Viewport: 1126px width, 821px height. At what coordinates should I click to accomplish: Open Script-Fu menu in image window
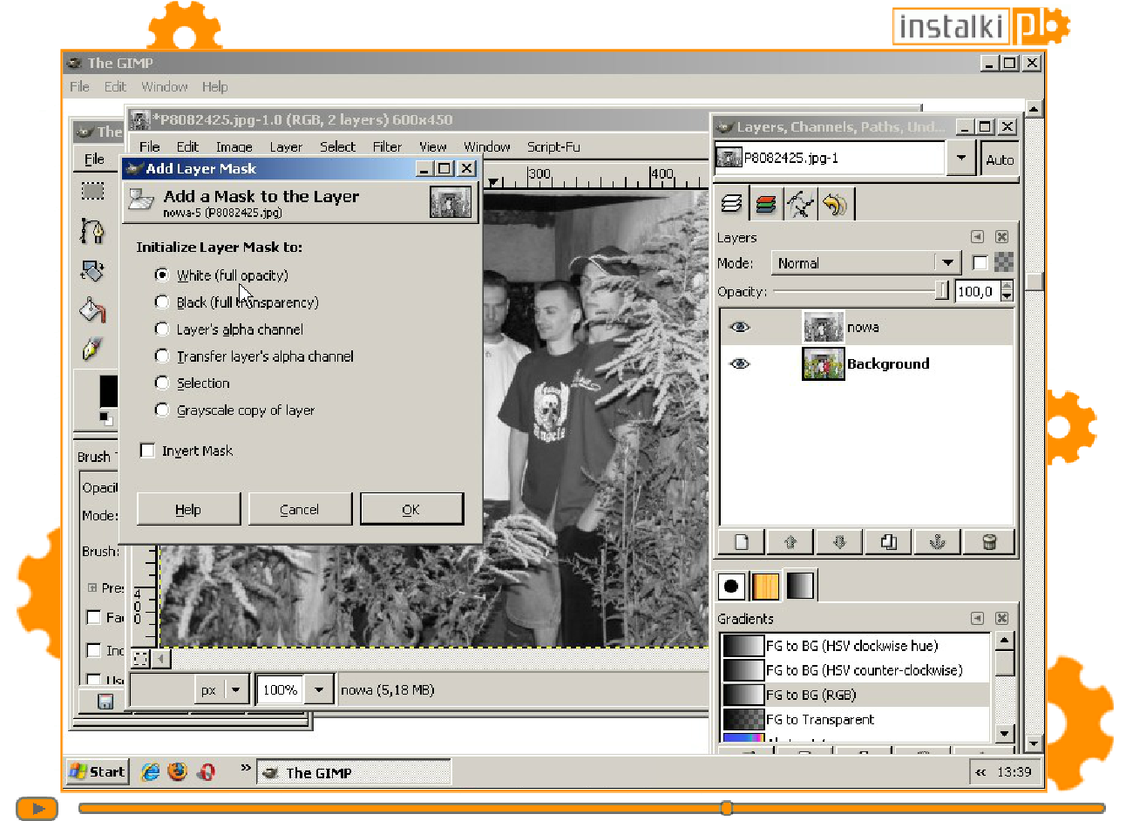click(553, 146)
